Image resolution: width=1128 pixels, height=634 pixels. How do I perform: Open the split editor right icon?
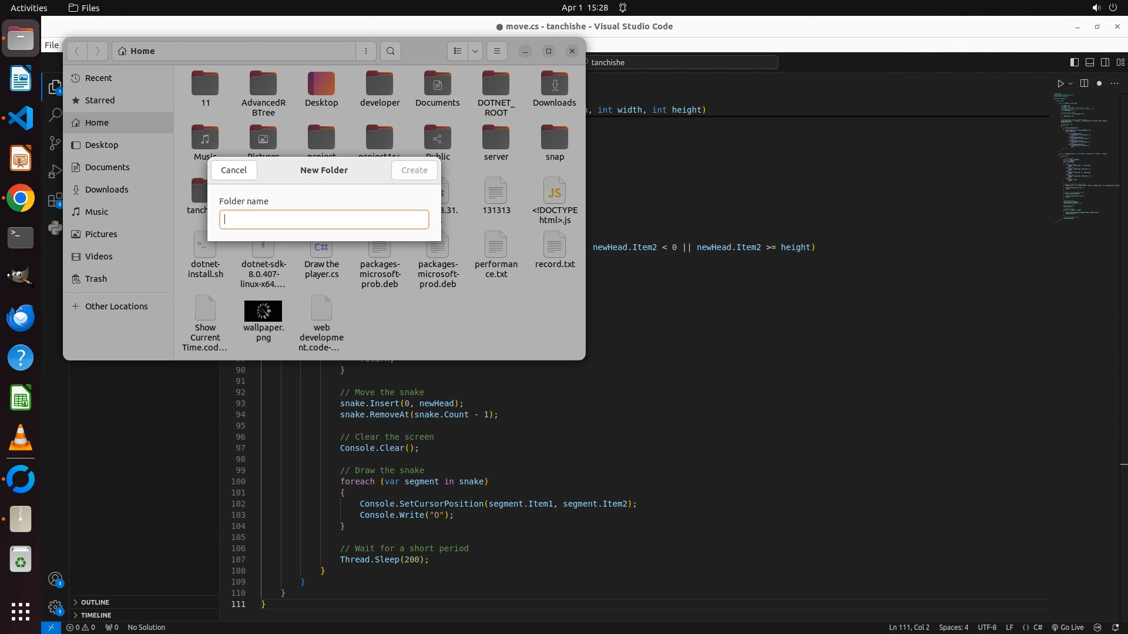(1084, 83)
